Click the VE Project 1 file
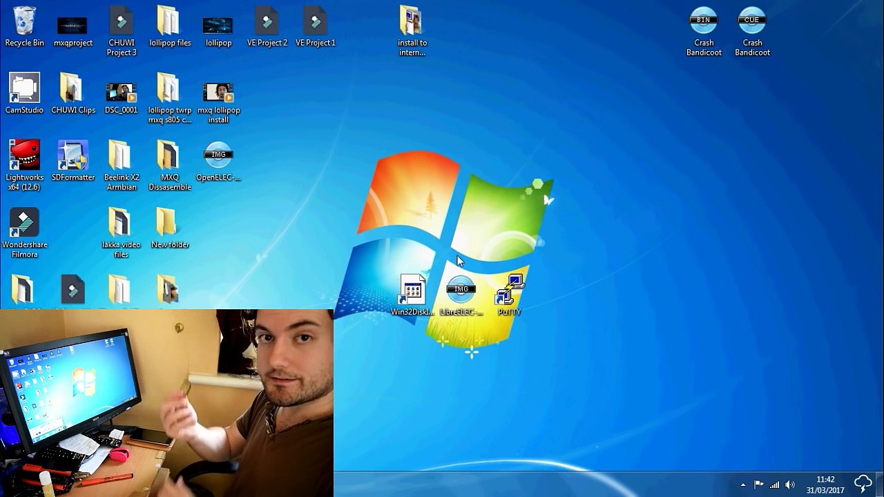Viewport: 884px width, 497px height. (315, 27)
